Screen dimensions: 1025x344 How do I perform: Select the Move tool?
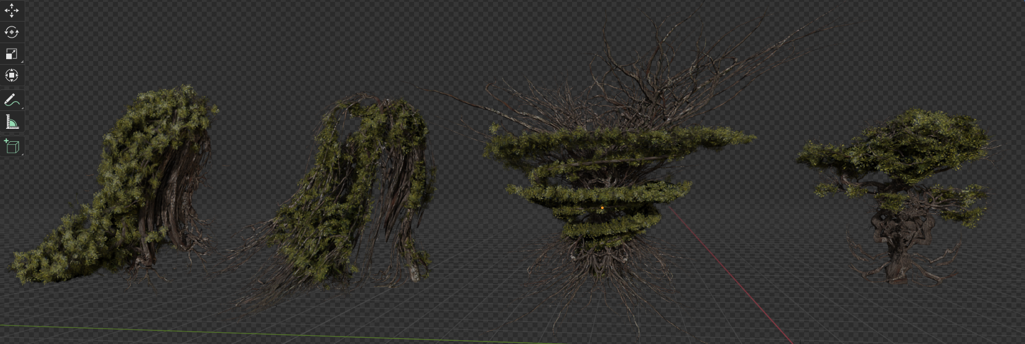tap(12, 10)
